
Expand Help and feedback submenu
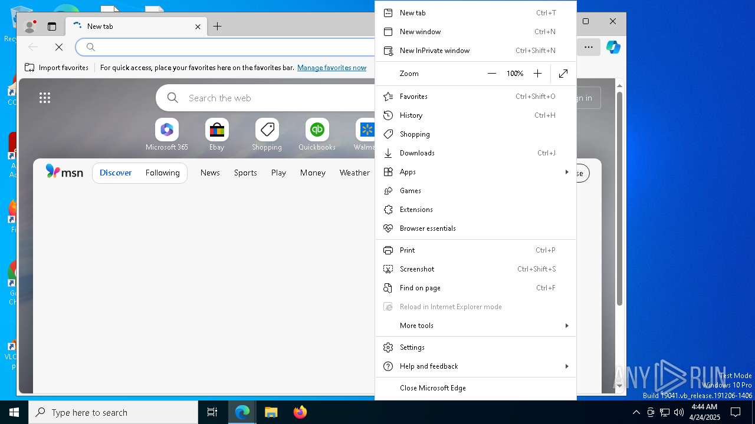click(475, 366)
